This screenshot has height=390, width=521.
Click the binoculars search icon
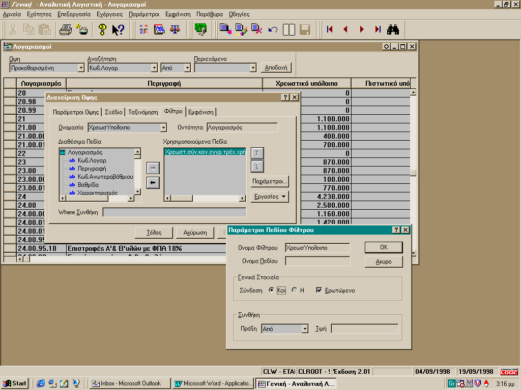click(393, 29)
